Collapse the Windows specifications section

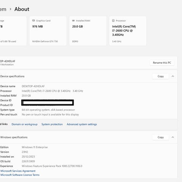tap(173, 137)
